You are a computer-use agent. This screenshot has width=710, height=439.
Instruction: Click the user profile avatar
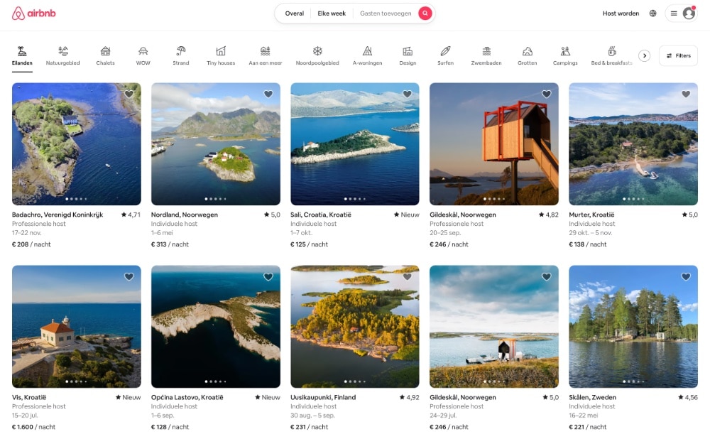pyautogui.click(x=689, y=13)
